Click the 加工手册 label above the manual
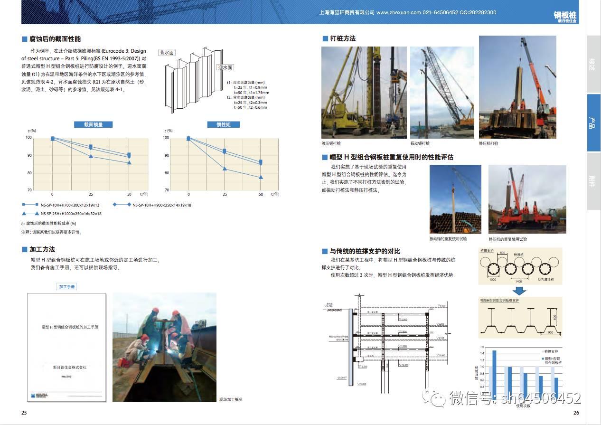 [x=67, y=287]
